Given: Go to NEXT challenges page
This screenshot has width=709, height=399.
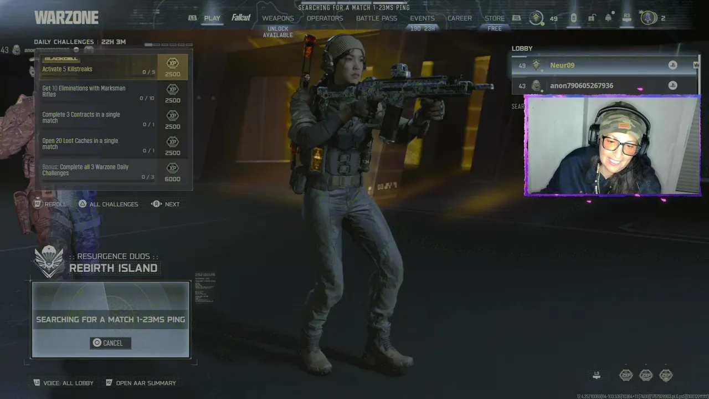Looking at the screenshot, I should [x=166, y=204].
